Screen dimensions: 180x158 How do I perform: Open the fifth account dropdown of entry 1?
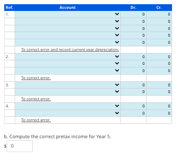pos(68,43)
